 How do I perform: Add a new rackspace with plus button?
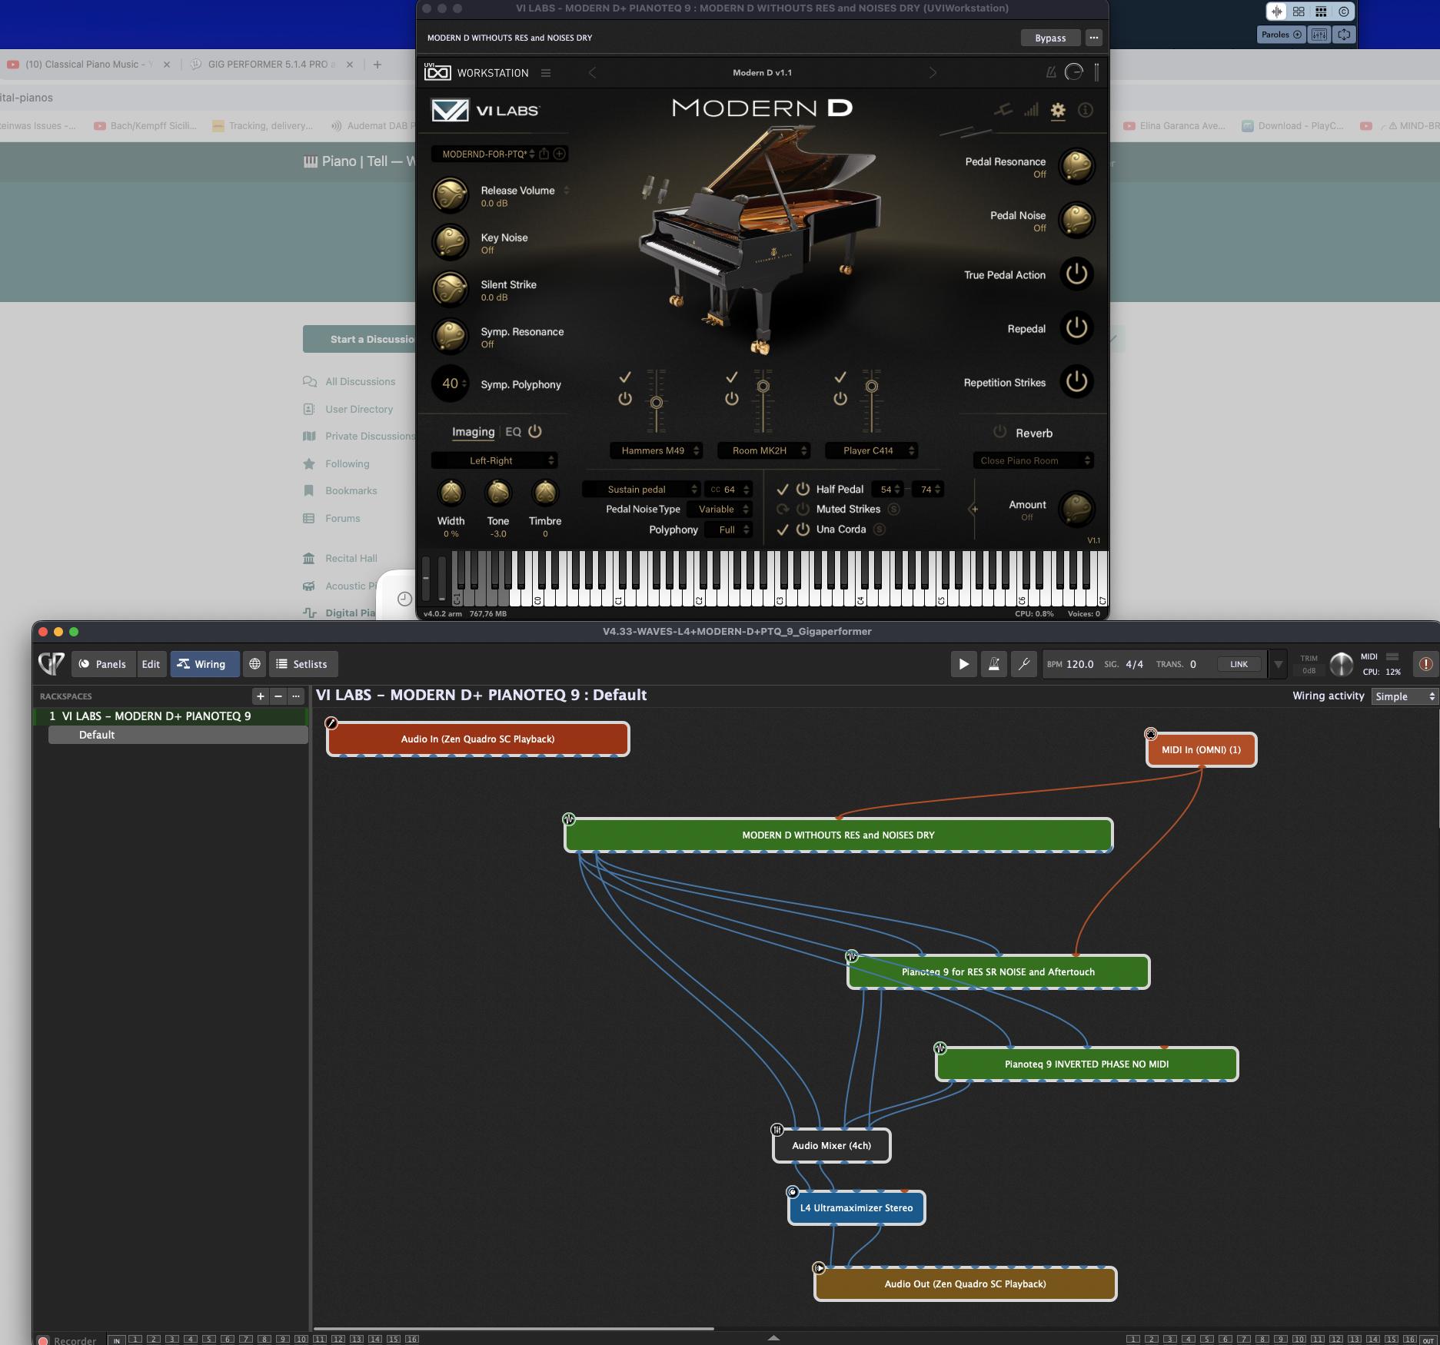[x=261, y=696]
